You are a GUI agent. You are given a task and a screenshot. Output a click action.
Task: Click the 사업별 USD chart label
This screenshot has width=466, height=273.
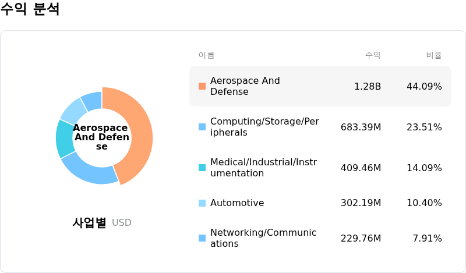coord(101,222)
